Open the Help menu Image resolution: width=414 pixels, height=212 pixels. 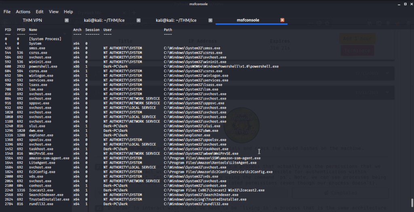point(68,12)
